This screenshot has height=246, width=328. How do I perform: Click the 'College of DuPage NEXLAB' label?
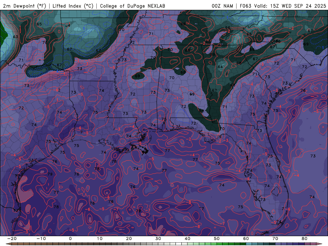coord(132,6)
